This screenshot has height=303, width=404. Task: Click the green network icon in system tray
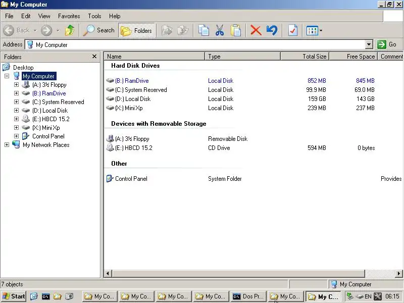[x=349, y=296]
